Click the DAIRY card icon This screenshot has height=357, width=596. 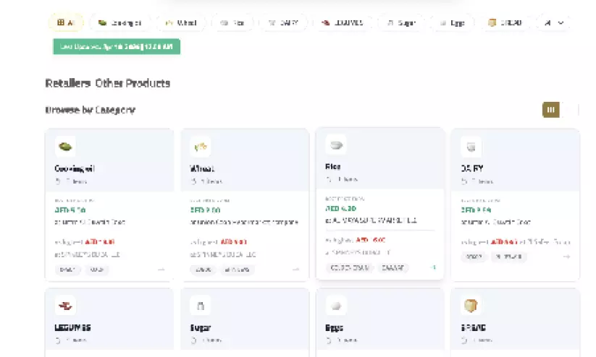(471, 147)
